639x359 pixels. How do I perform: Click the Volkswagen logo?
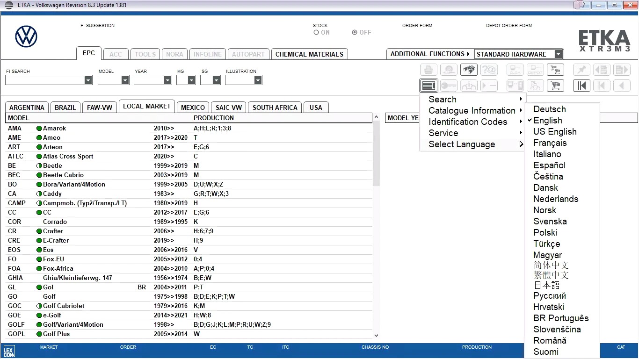click(x=26, y=36)
